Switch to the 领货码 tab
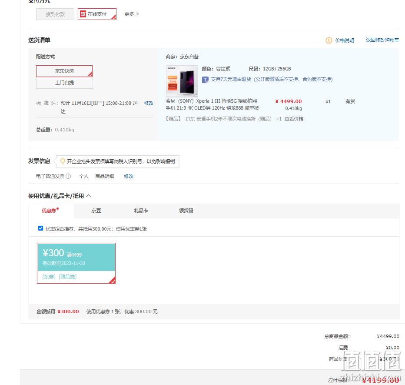 [186, 211]
